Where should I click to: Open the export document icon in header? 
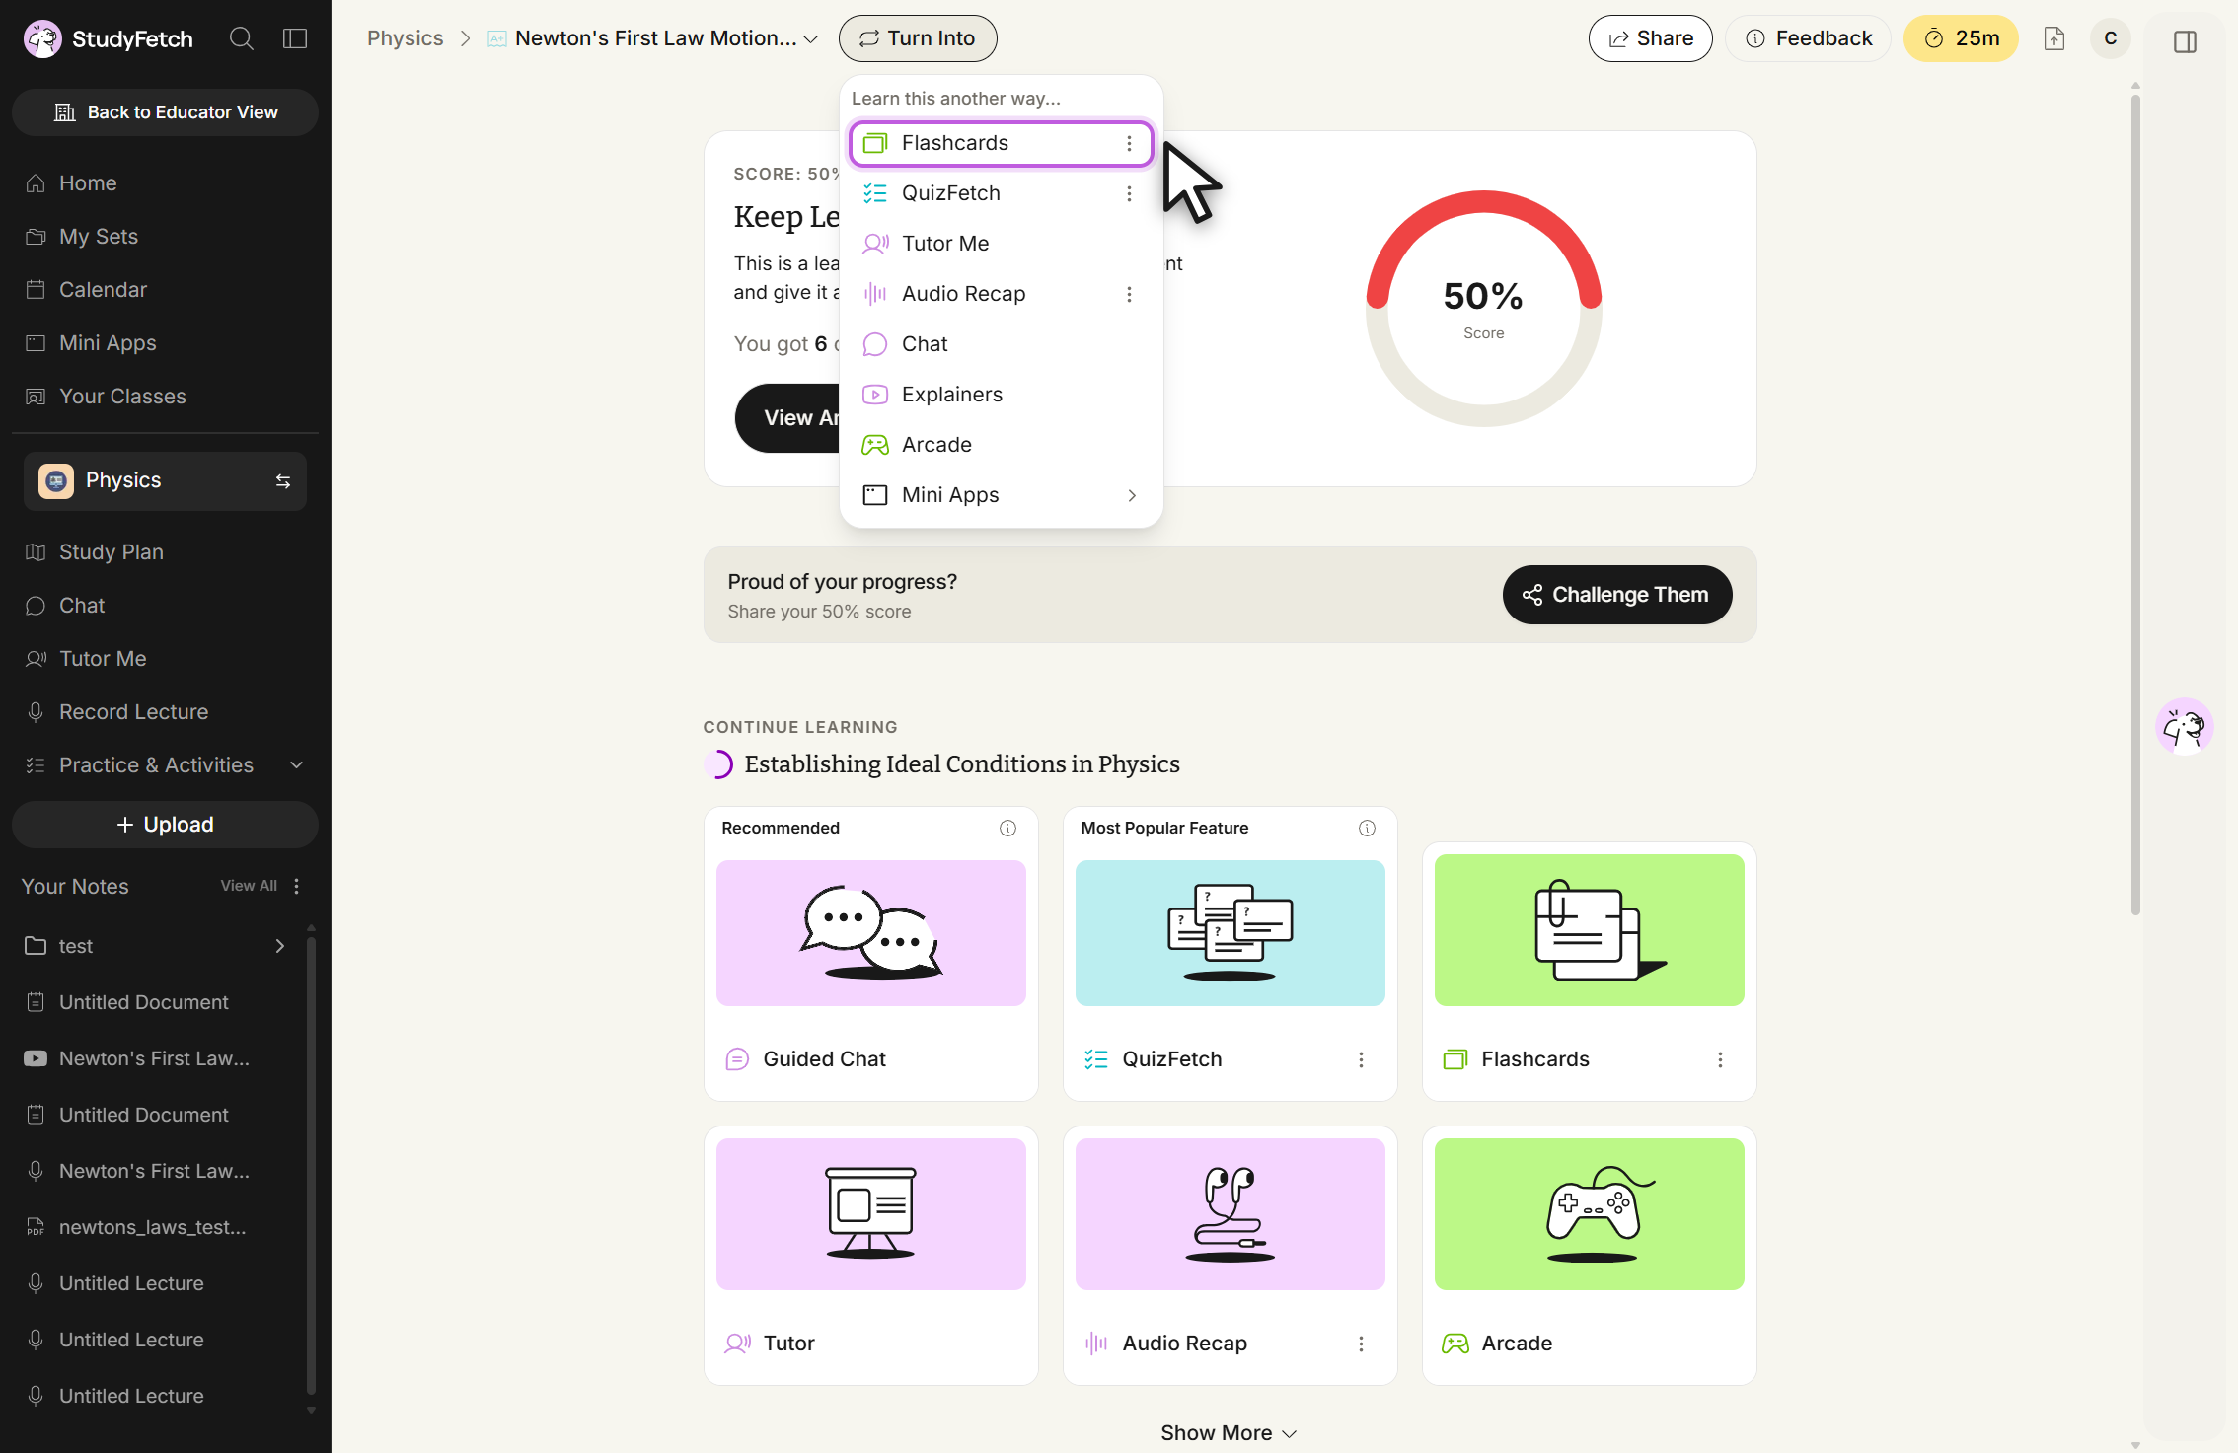click(x=2054, y=38)
